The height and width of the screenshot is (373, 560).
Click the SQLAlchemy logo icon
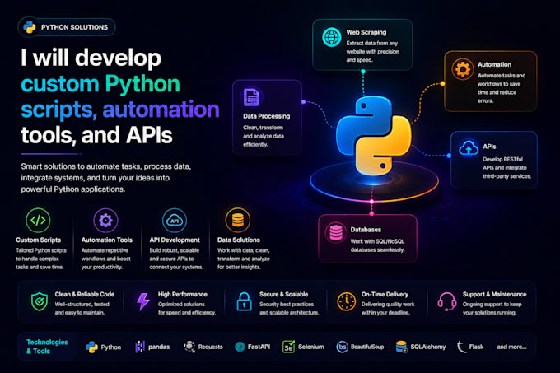coord(401,347)
